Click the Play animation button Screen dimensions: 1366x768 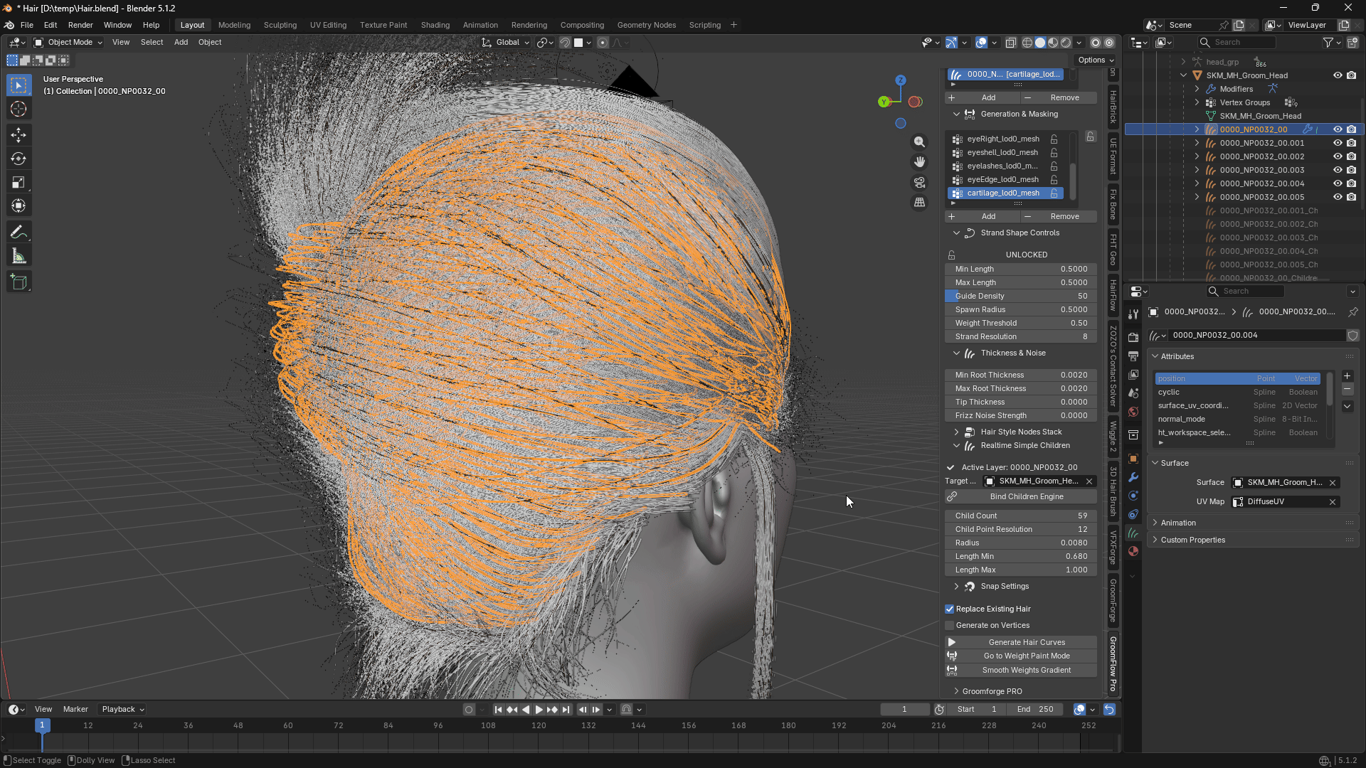point(539,710)
